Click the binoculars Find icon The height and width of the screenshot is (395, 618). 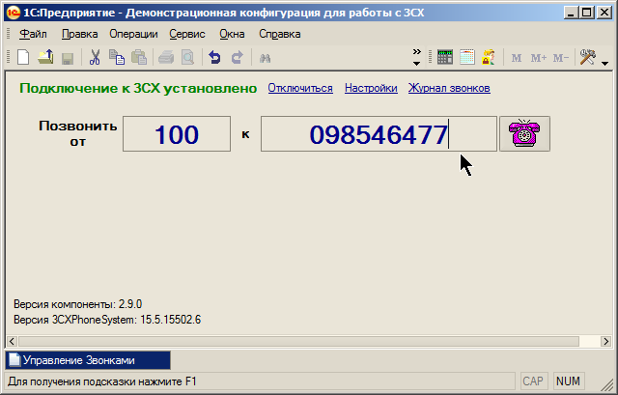coord(265,58)
